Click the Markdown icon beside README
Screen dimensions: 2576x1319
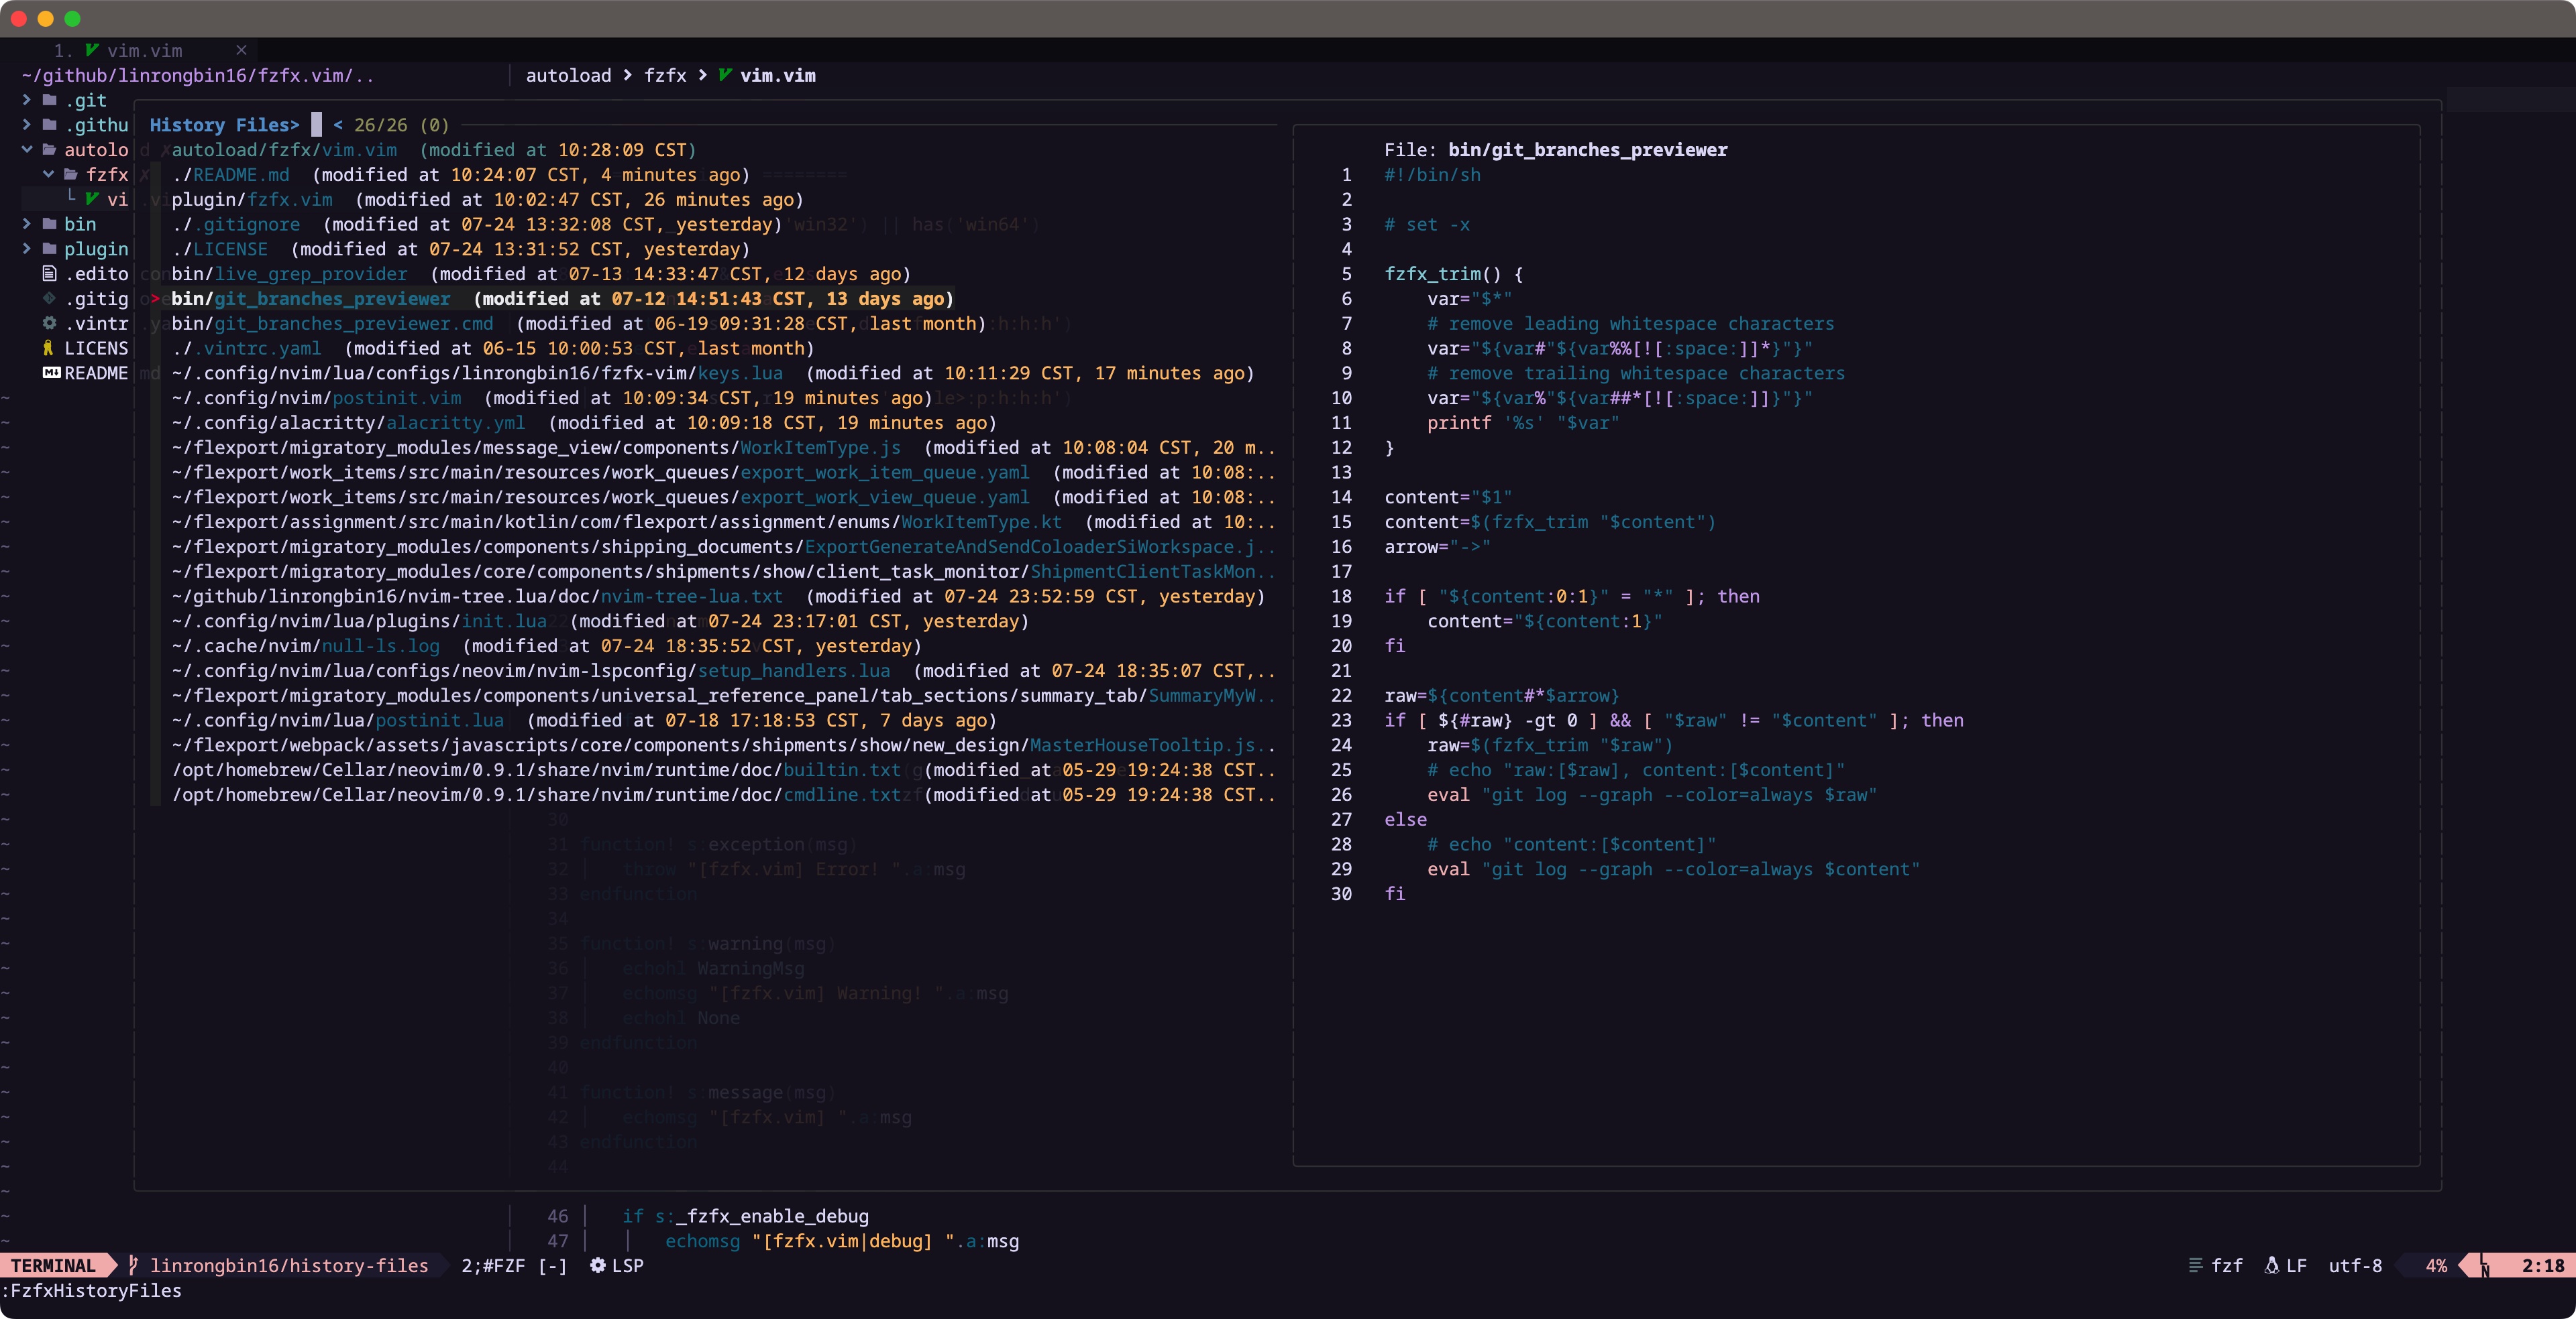tap(52, 373)
